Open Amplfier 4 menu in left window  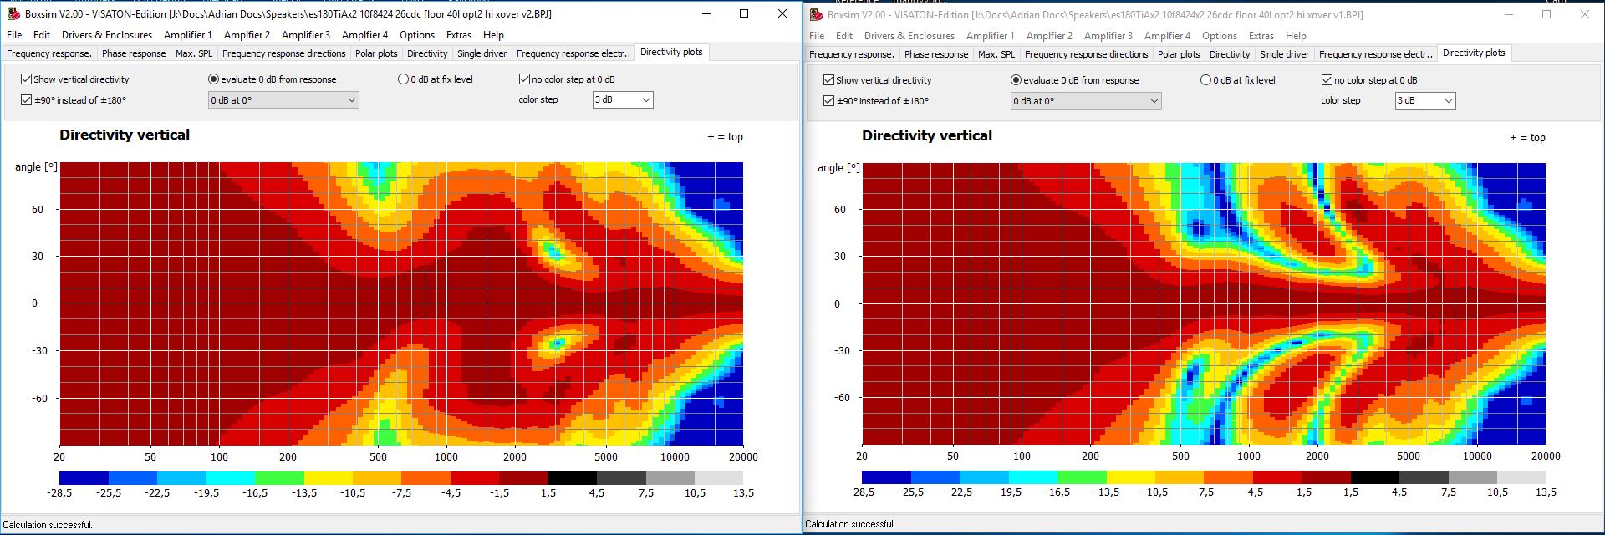364,35
